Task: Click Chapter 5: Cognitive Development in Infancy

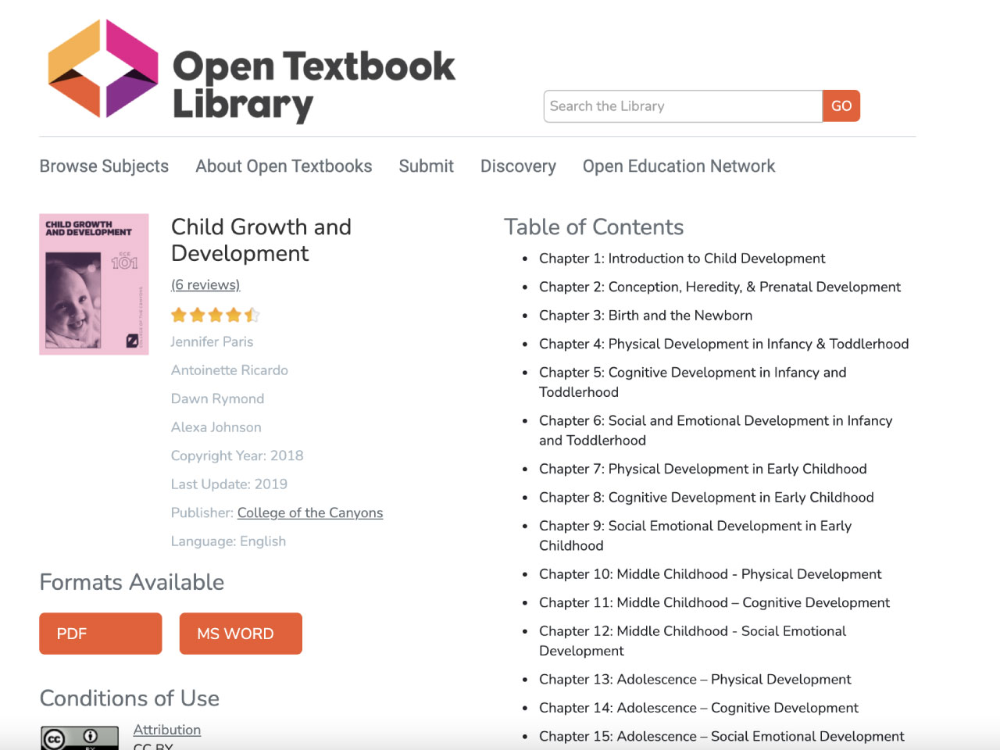Action: tap(692, 382)
